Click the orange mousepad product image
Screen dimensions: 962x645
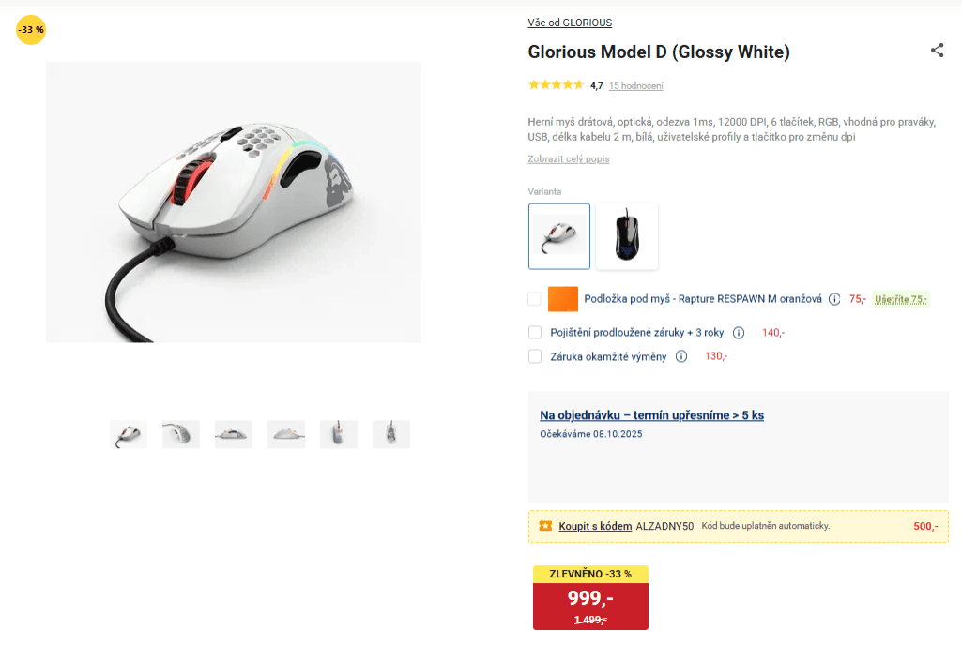click(x=562, y=299)
